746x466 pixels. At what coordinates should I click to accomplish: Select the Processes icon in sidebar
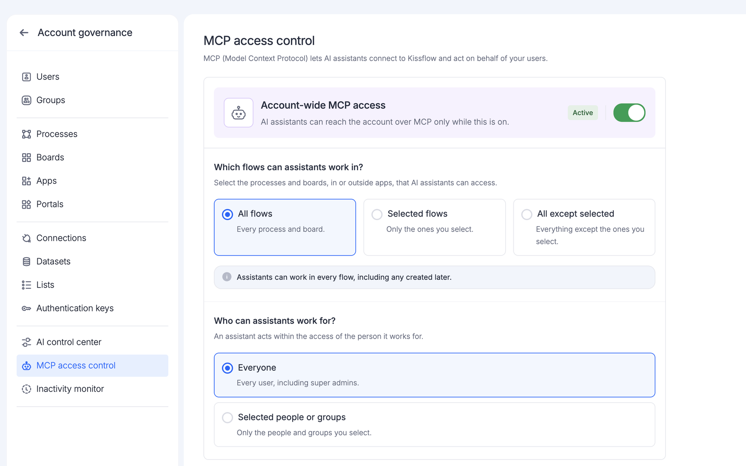click(26, 134)
